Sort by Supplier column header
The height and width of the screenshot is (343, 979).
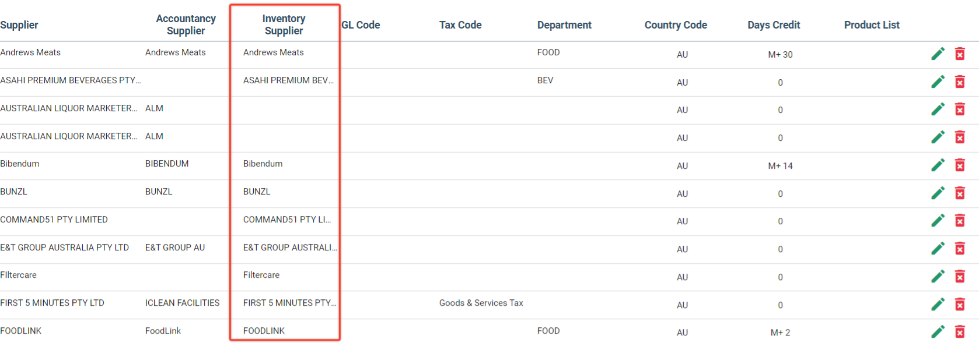pyautogui.click(x=19, y=25)
